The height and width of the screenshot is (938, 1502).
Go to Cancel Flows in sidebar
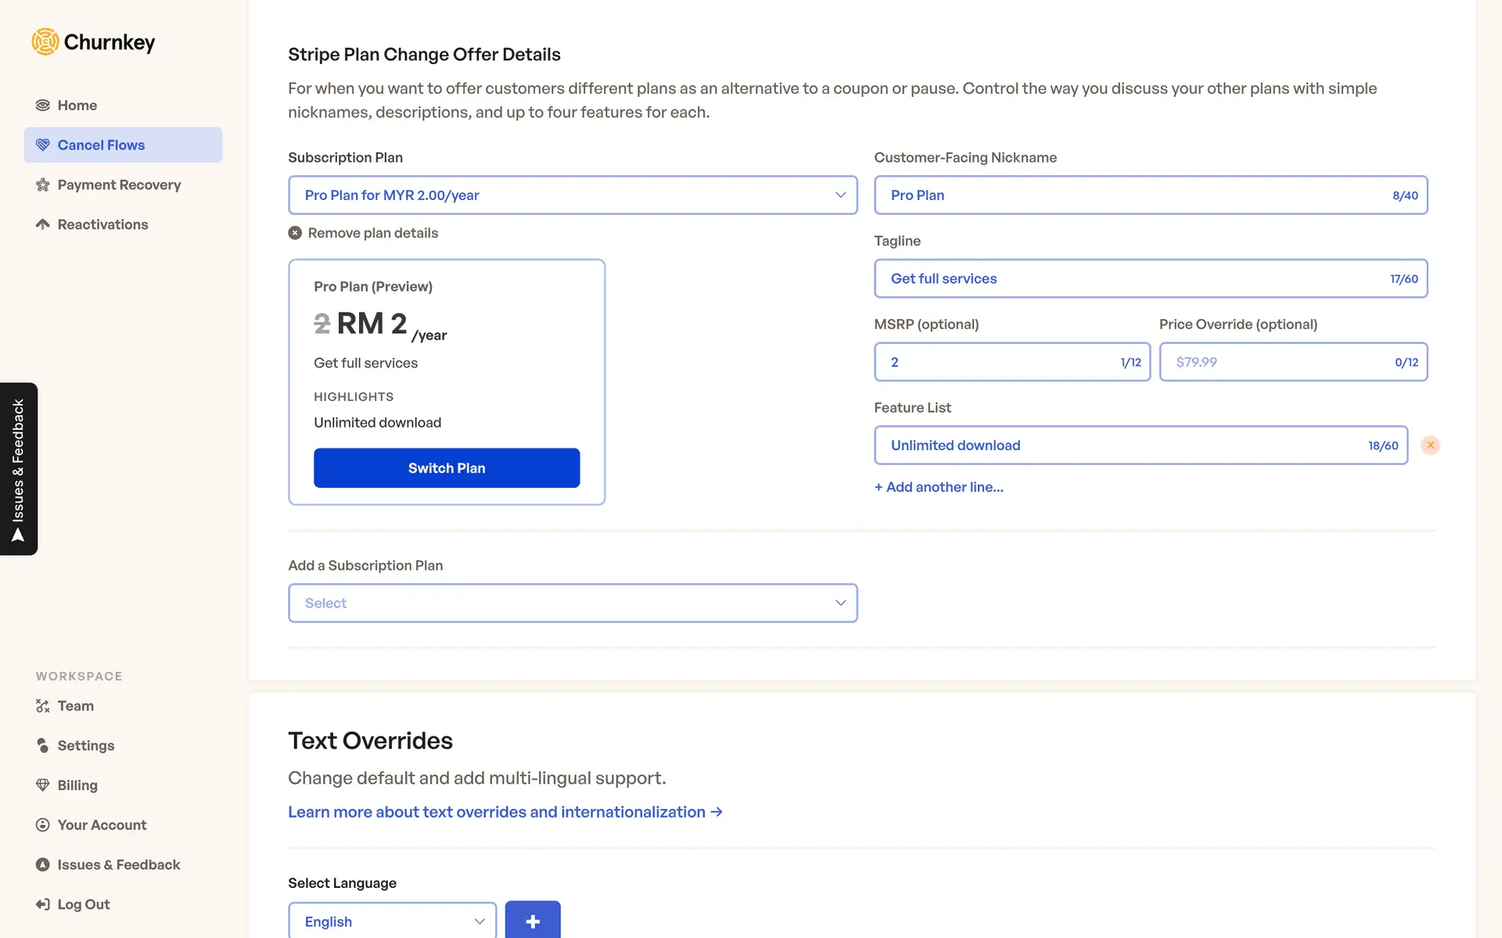click(x=101, y=145)
